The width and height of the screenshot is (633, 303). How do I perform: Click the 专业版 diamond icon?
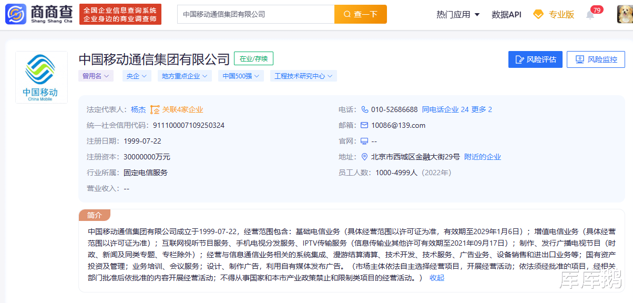[538, 14]
